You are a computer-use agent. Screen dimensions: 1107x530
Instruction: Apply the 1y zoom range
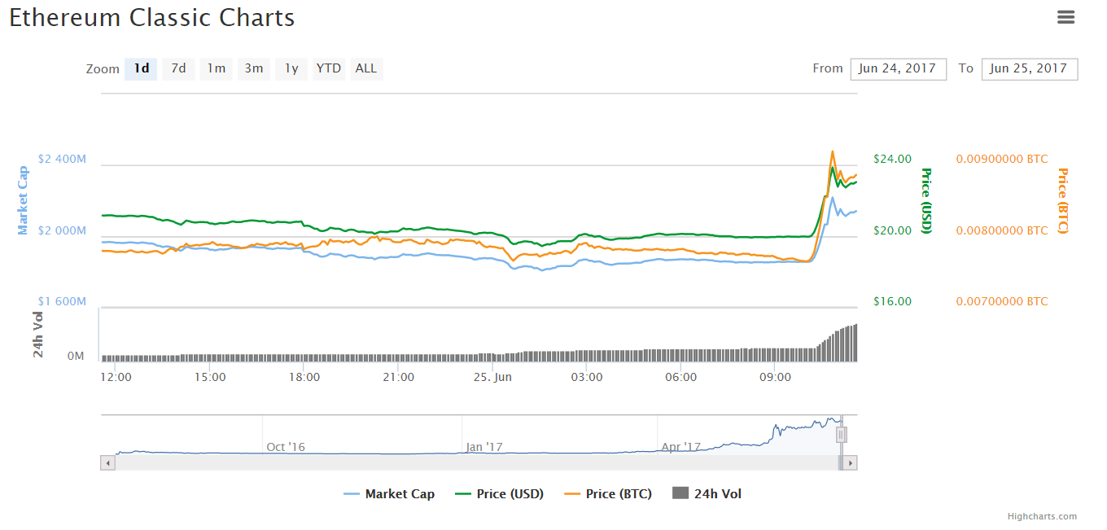291,69
